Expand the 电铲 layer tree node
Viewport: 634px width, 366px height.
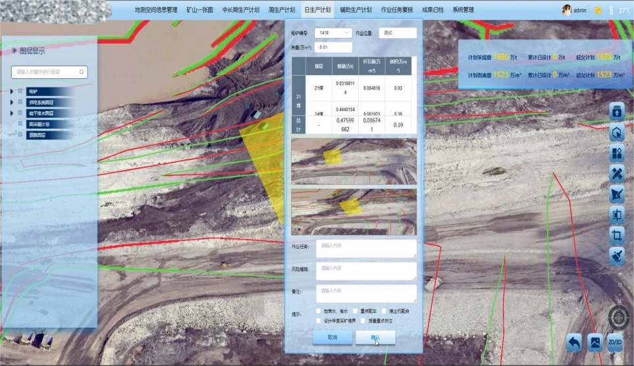tap(12, 91)
